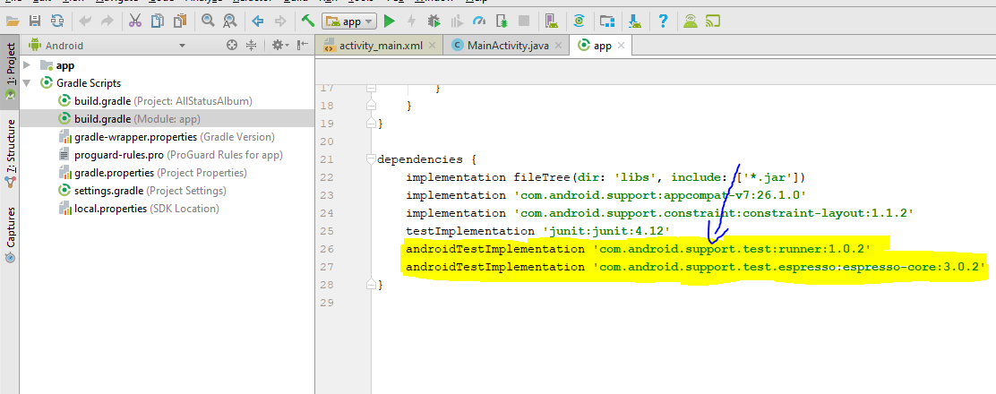
Task: Click the Apply Changes lightning icon
Action: click(412, 21)
